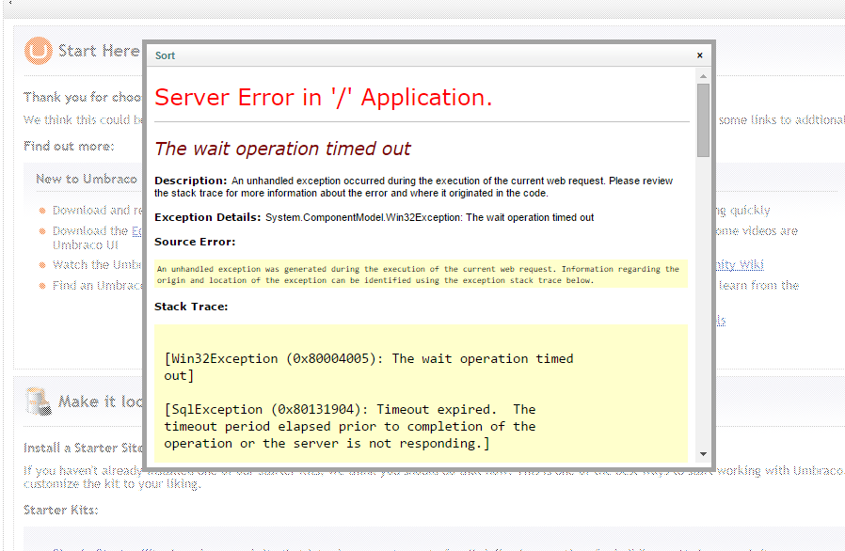Click the Umbraco logo next to Start Here
The height and width of the screenshot is (551, 845).
[39, 51]
